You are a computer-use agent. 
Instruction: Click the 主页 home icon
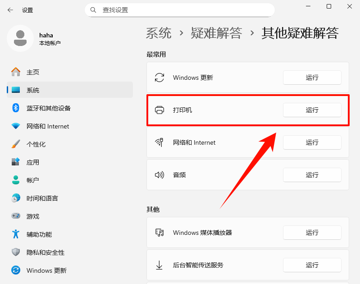pyautogui.click(x=16, y=72)
